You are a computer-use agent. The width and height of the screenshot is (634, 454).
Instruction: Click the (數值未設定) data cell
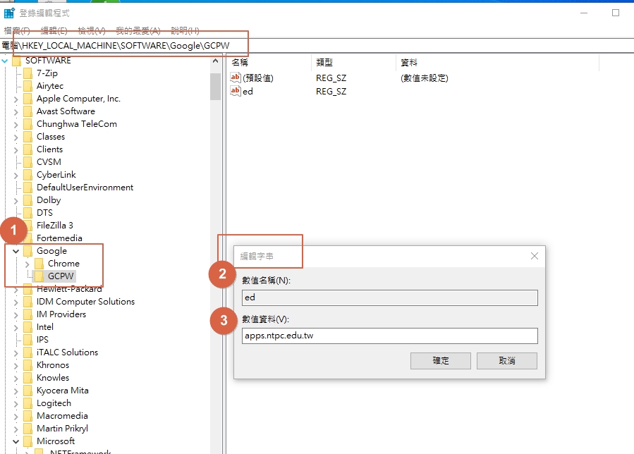tap(424, 78)
